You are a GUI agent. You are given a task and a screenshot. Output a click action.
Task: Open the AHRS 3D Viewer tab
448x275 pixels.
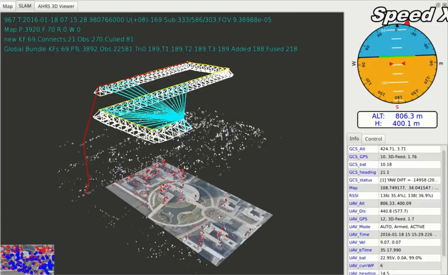[56, 6]
